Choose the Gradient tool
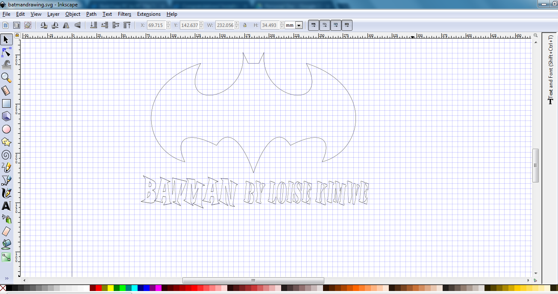The width and height of the screenshot is (558, 294). click(x=6, y=257)
